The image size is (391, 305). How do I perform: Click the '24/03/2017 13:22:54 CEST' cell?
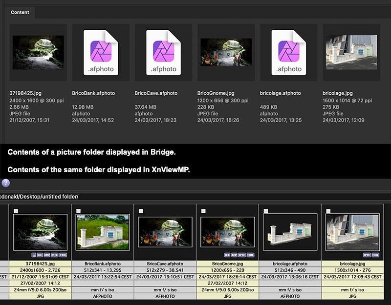[103, 277]
